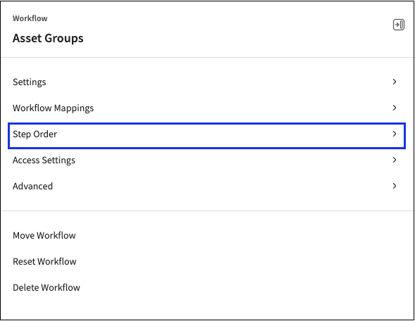Click the Reset Workflow link
Viewport: 415px width, 321px height.
(44, 261)
